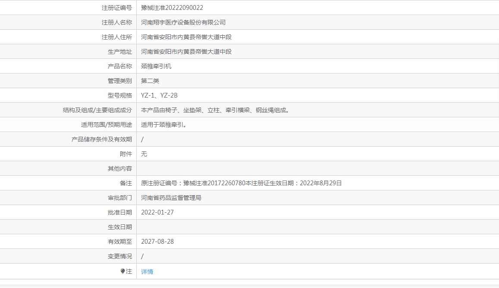Viewport: 499px width, 288px height.
Task: Click the 审批部门 label
Action: (x=119, y=198)
